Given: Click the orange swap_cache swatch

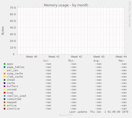Looking at the screenshot, I should 5,74.
